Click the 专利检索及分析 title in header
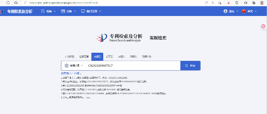 pyautogui.click(x=20, y=11)
